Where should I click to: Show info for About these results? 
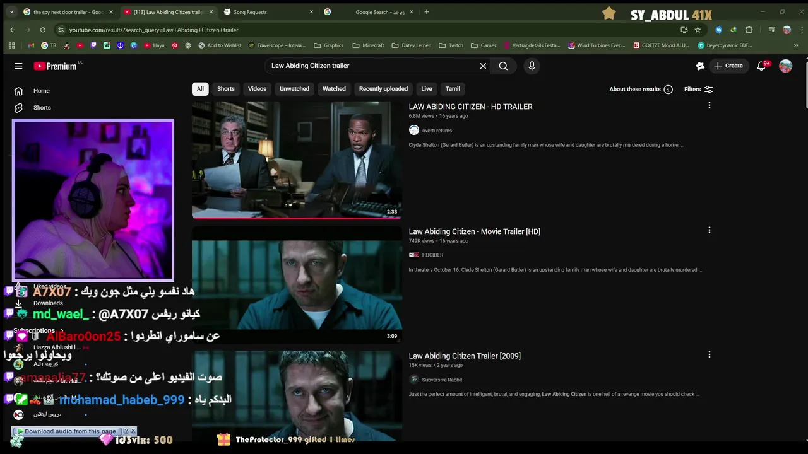coord(668,90)
